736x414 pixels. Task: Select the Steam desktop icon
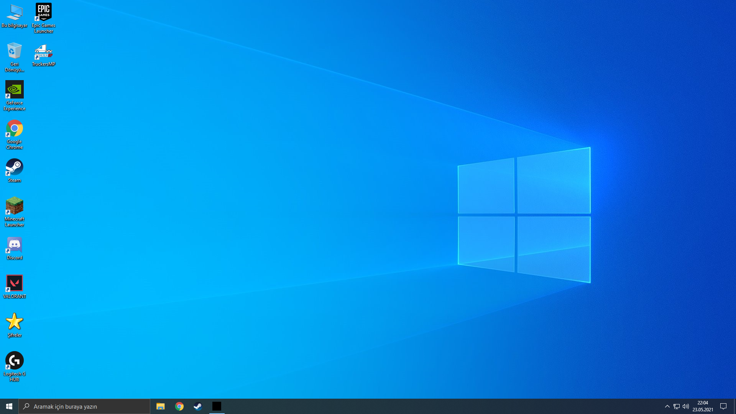coord(15,168)
